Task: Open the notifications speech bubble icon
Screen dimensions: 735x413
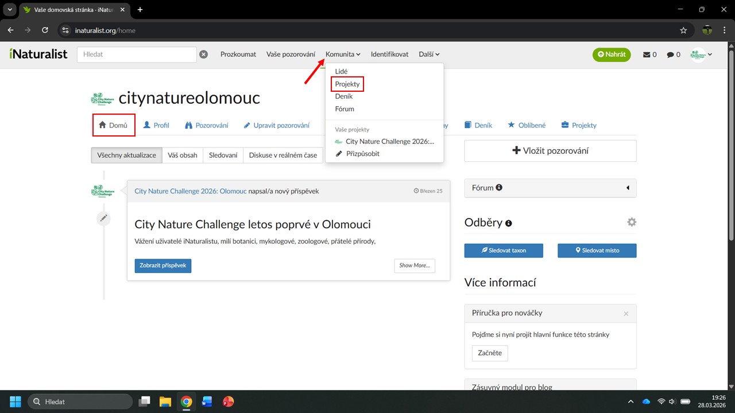Action: coord(670,54)
